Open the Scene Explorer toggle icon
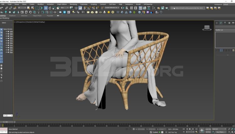Viewport: 235px width, 134px height. 132,8
